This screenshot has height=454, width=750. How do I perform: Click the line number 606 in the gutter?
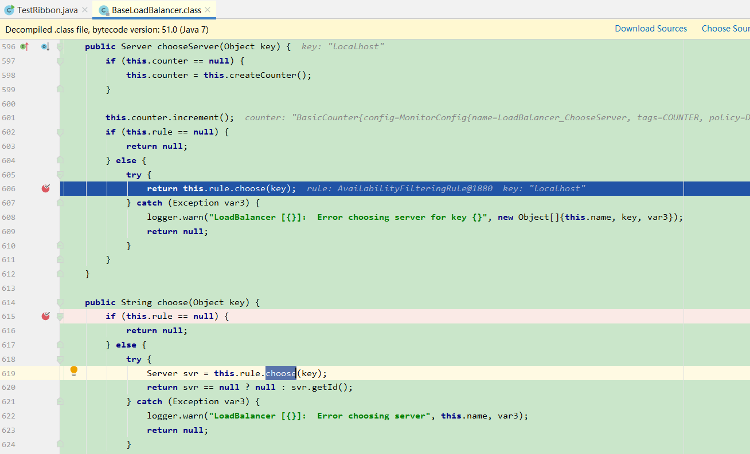(9, 188)
